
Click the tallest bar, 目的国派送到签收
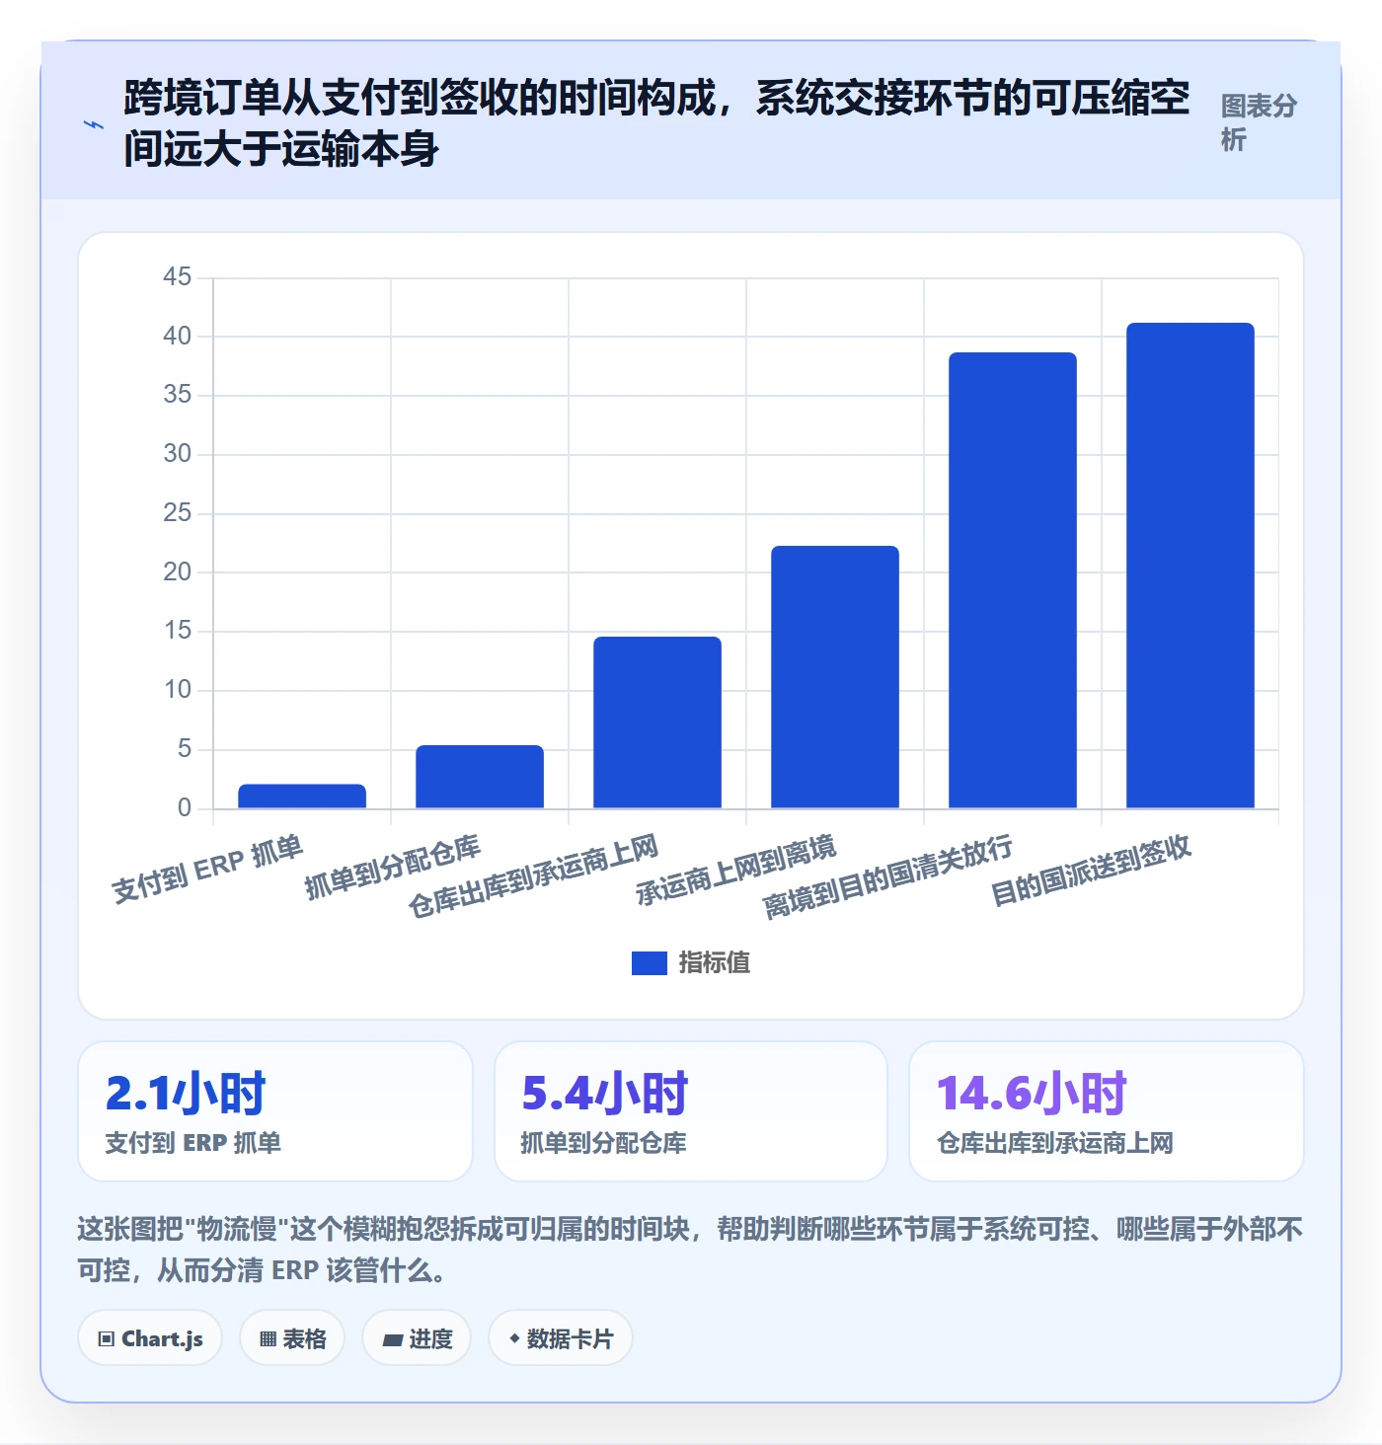(1190, 566)
